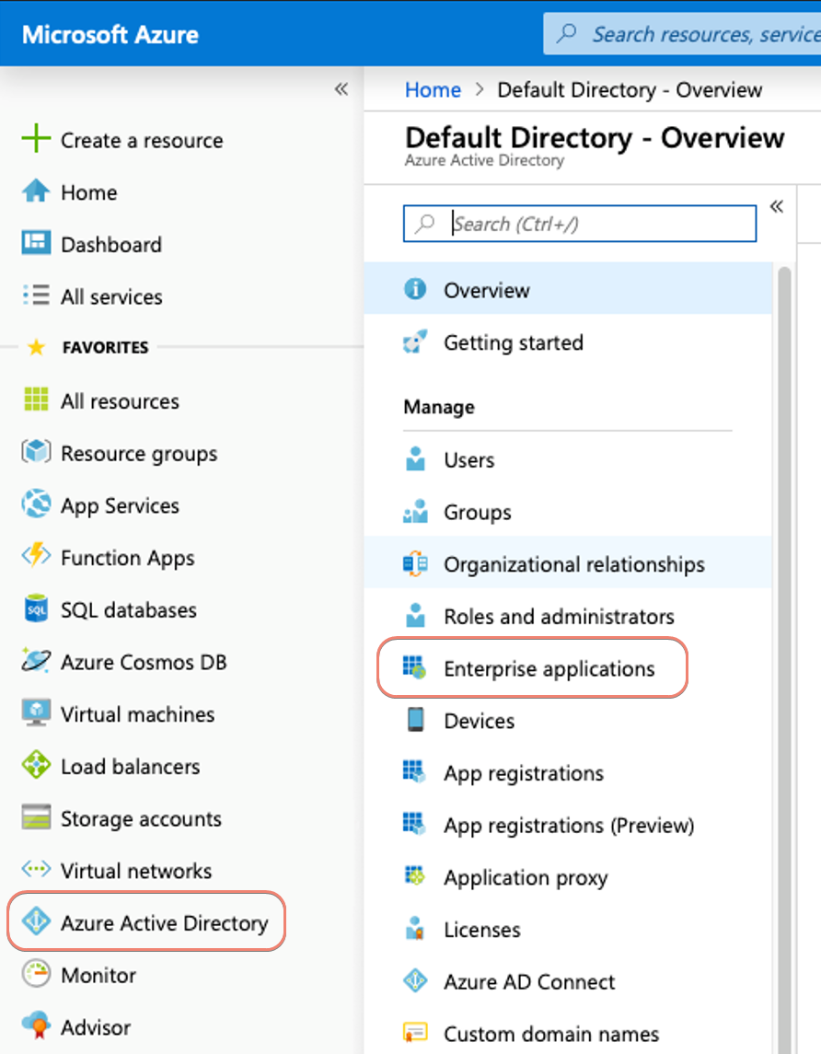Click the favorites star icon
Screen dimensions: 821x1054
[36, 347]
